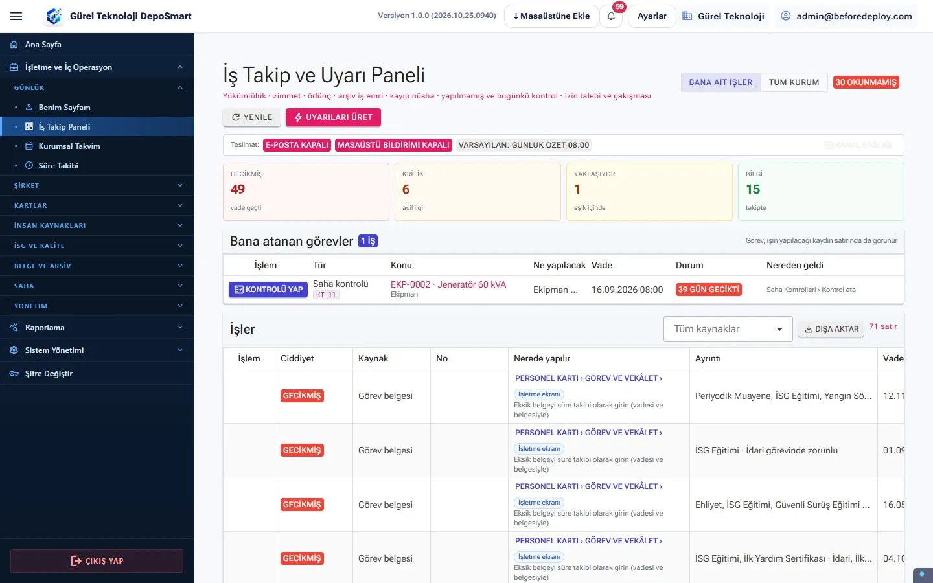Click the notification bell icon
Viewport: 933px width, 583px height.
611,16
